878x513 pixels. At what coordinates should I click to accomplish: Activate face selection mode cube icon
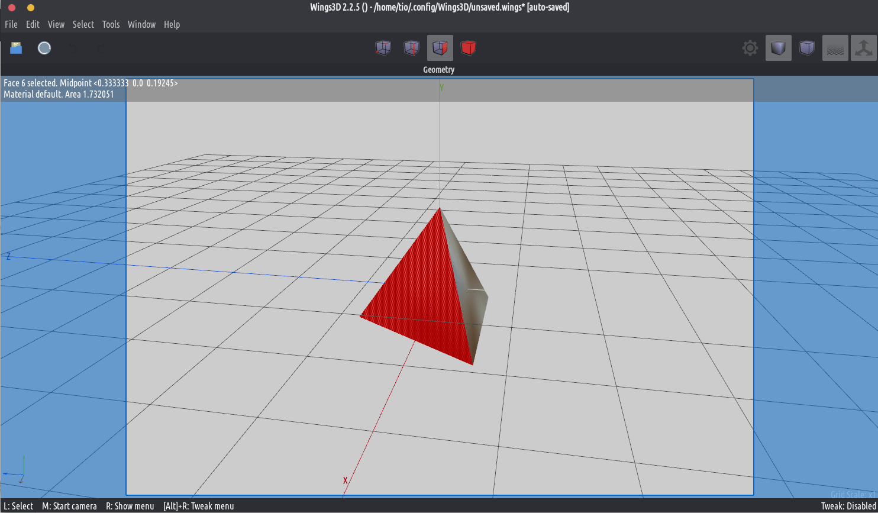[x=440, y=48]
